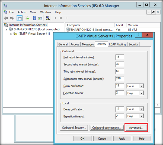Click the IIS Manager icon in title bar
Viewport: 163px width, 145px height.
(x=5, y=5)
